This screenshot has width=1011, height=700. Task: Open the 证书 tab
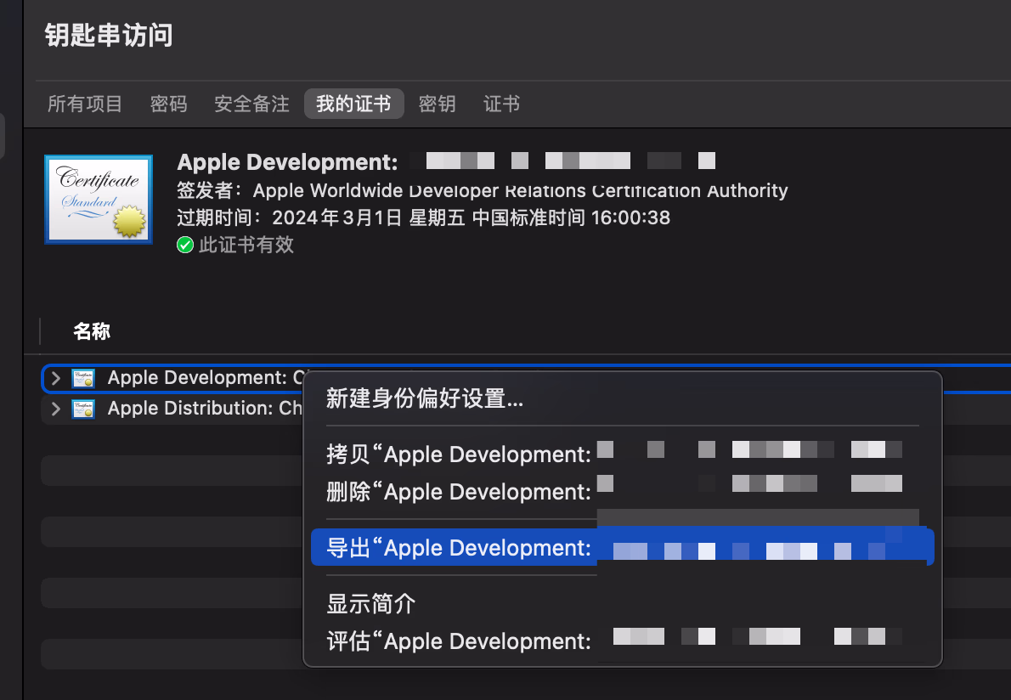pyautogui.click(x=501, y=104)
